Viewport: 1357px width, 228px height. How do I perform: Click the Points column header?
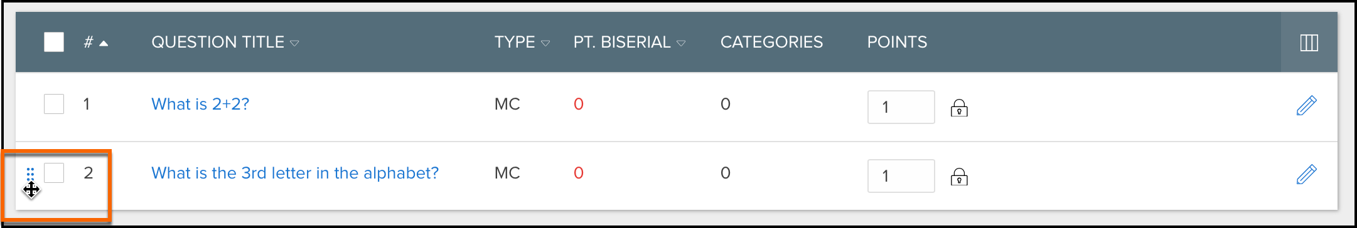[x=897, y=42]
